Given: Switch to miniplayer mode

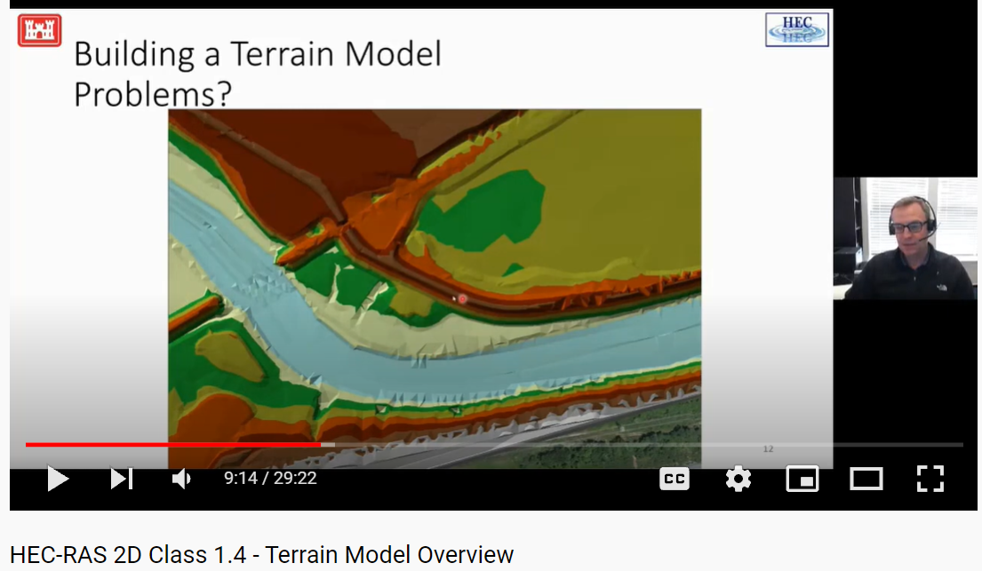Looking at the screenshot, I should click(x=802, y=479).
